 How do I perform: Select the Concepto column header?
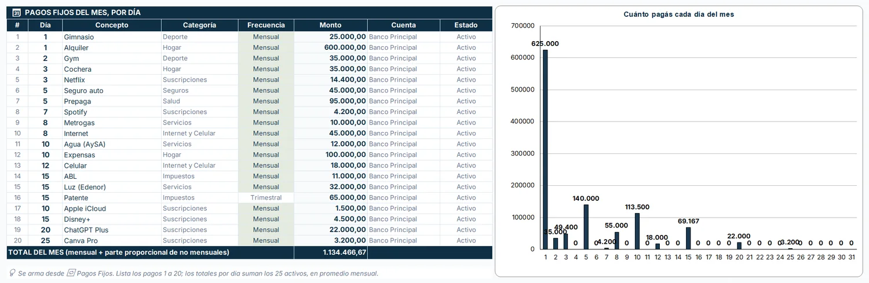[x=112, y=25]
